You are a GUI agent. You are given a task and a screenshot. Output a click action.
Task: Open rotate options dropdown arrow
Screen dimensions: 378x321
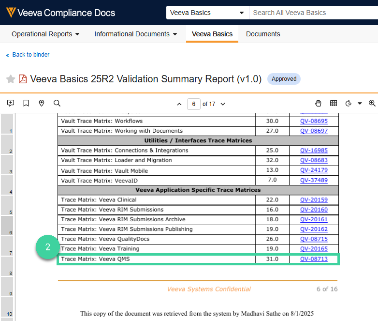click(x=360, y=104)
